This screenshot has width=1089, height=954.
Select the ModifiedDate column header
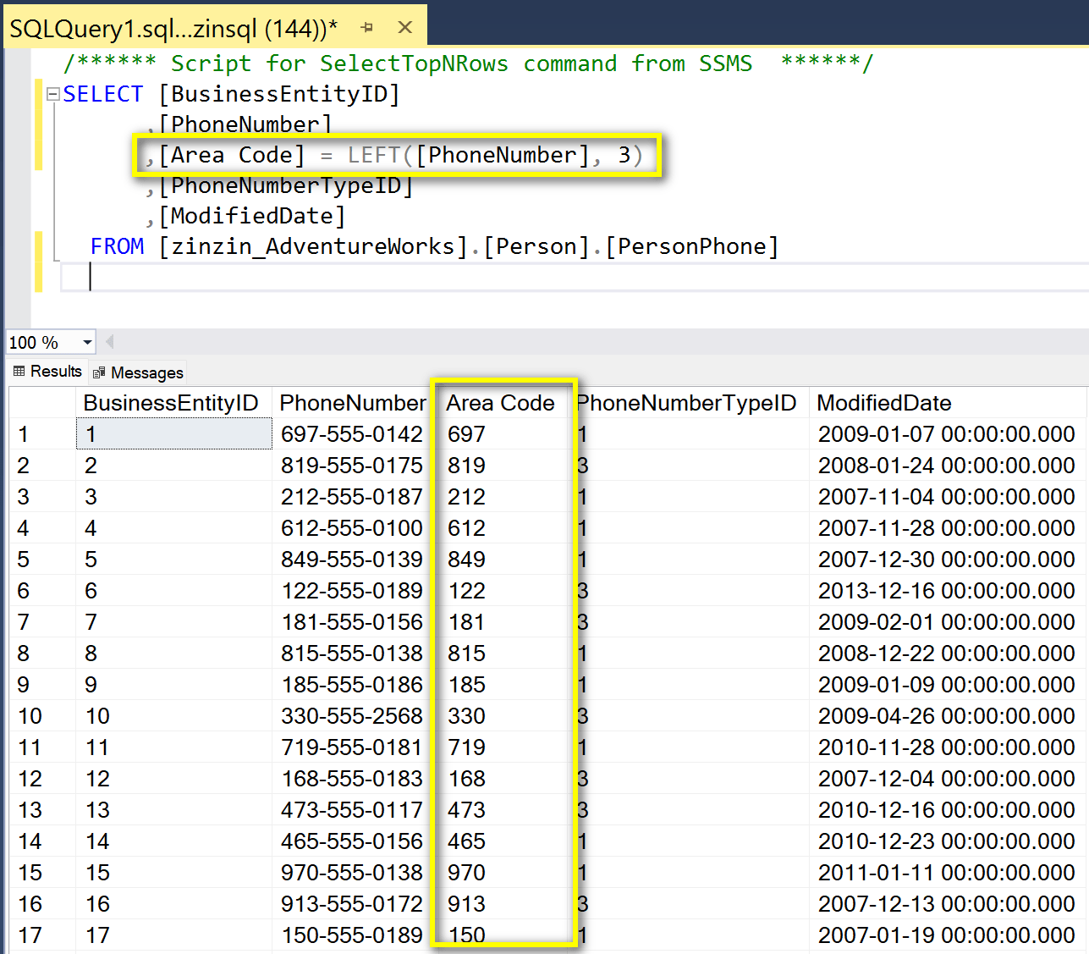coord(949,403)
